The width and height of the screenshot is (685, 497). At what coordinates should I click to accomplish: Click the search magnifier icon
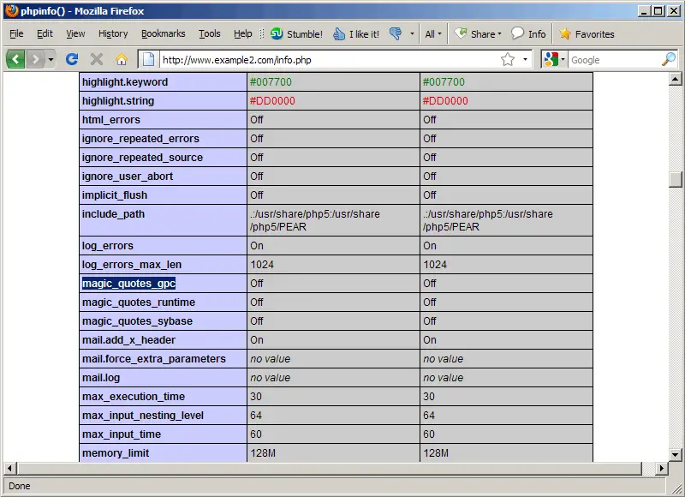(x=669, y=59)
